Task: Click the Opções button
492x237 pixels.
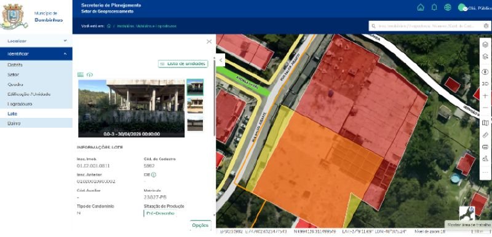Action: click(x=200, y=225)
